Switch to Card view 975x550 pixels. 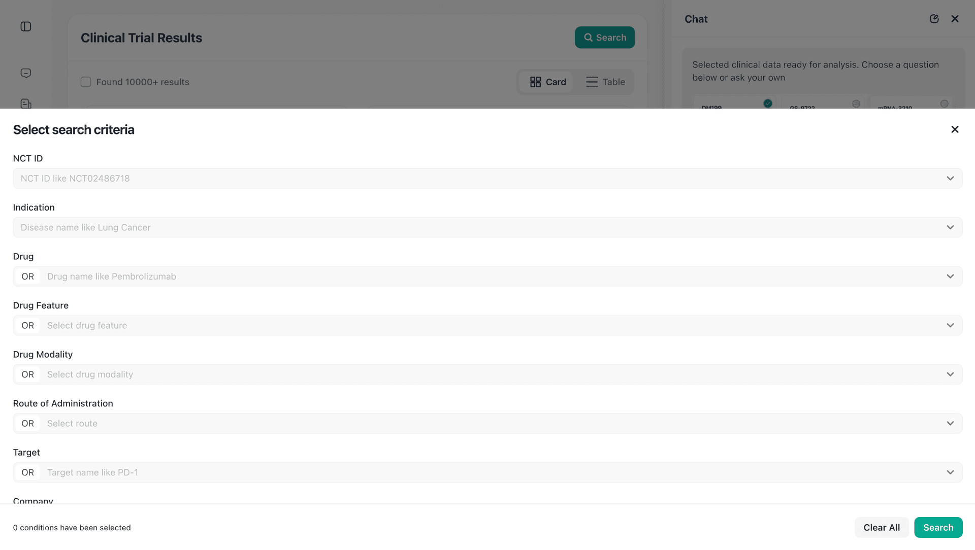547,82
